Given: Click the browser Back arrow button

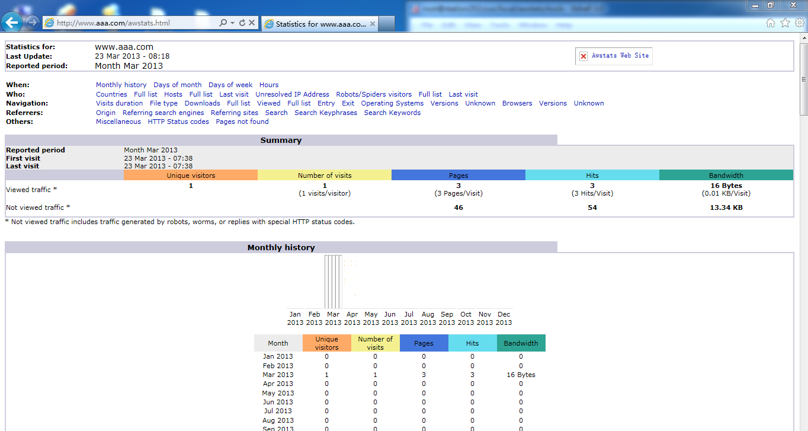Looking at the screenshot, I should tap(12, 23).
